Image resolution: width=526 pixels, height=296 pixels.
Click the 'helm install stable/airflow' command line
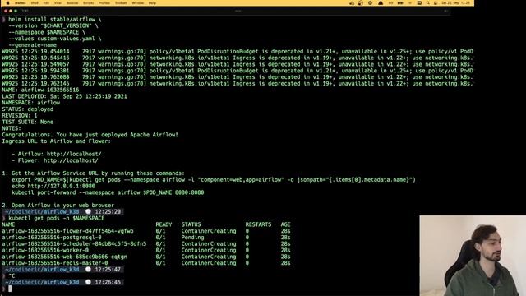pos(55,20)
